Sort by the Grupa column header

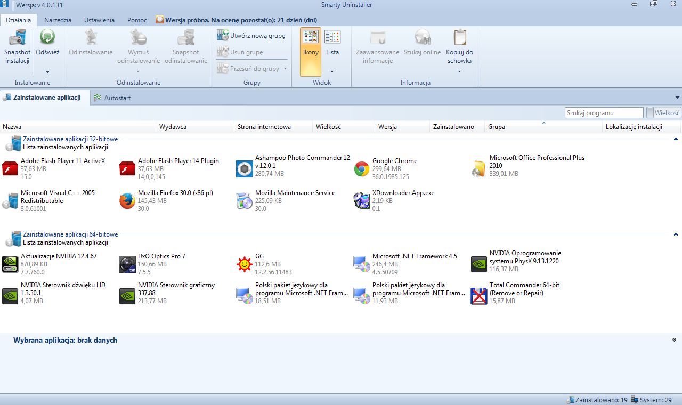pyautogui.click(x=544, y=127)
